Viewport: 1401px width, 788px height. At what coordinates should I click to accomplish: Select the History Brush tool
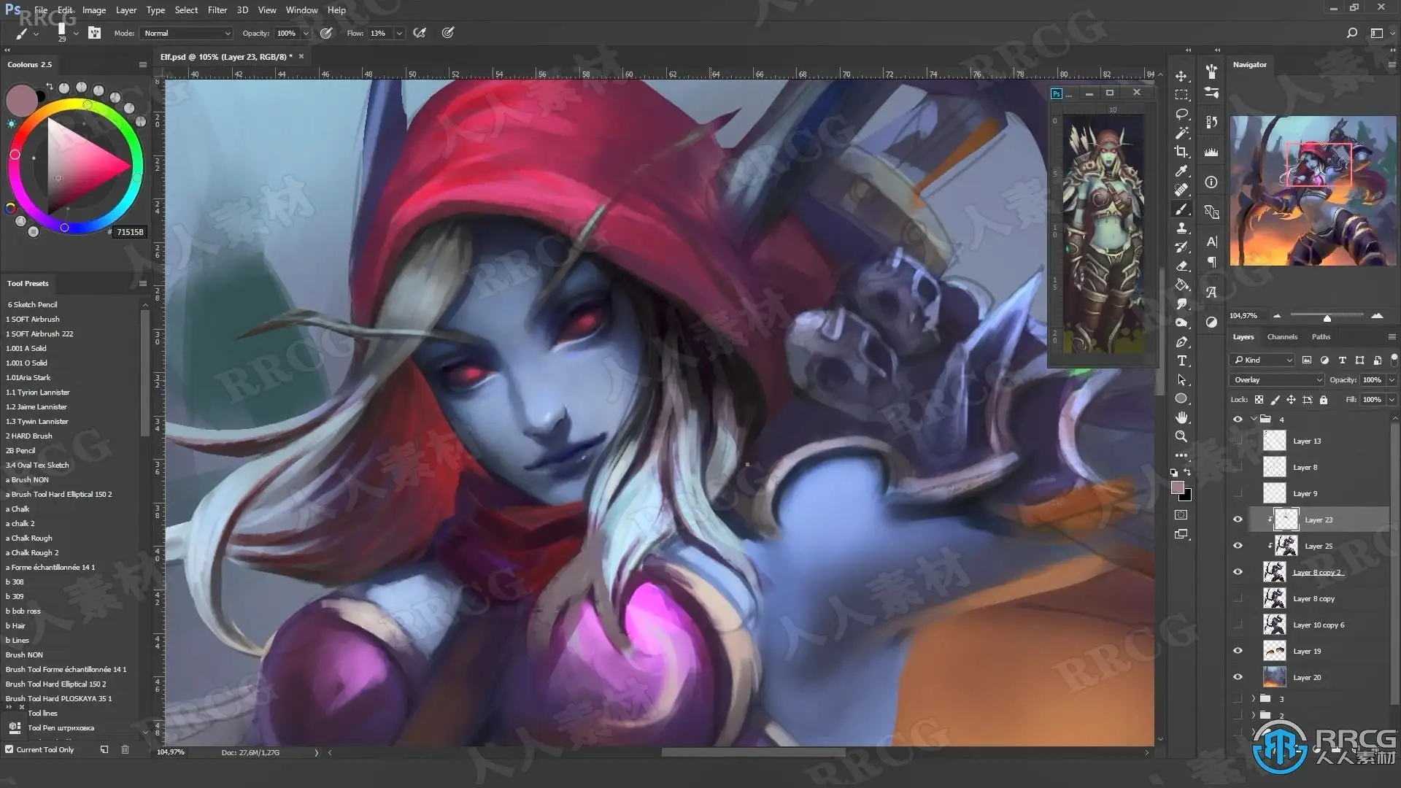[x=1181, y=247]
